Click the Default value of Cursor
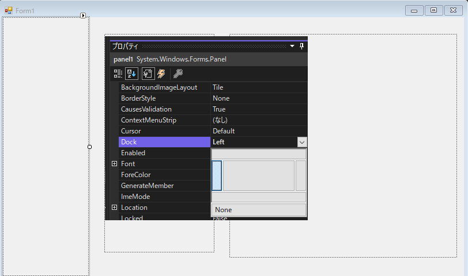The height and width of the screenshot is (276, 468). 224,131
